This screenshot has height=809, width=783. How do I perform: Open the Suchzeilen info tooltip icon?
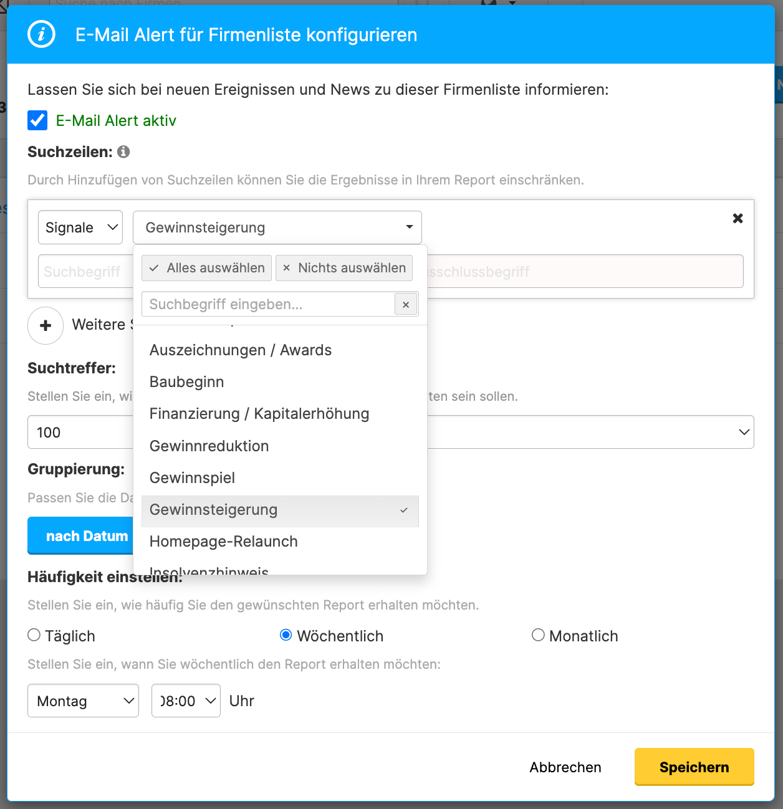[x=123, y=151]
